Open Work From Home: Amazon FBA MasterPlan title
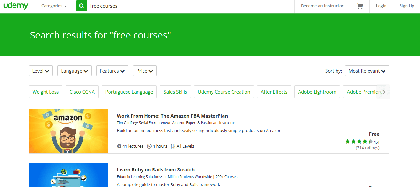 [172, 116]
